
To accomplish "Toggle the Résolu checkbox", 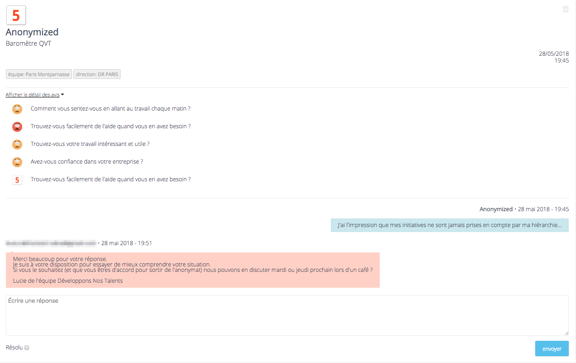I will pos(27,348).
